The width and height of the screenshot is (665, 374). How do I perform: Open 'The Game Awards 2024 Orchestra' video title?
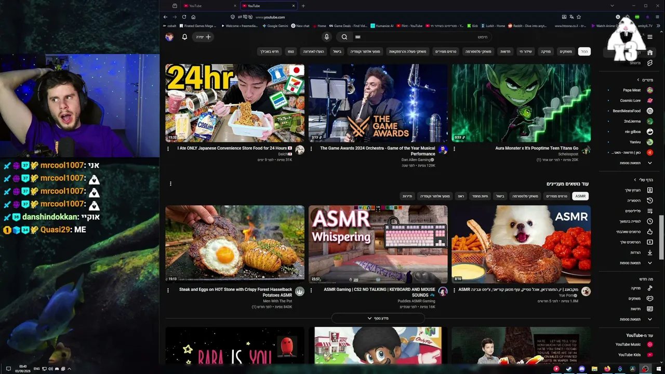[378, 151]
